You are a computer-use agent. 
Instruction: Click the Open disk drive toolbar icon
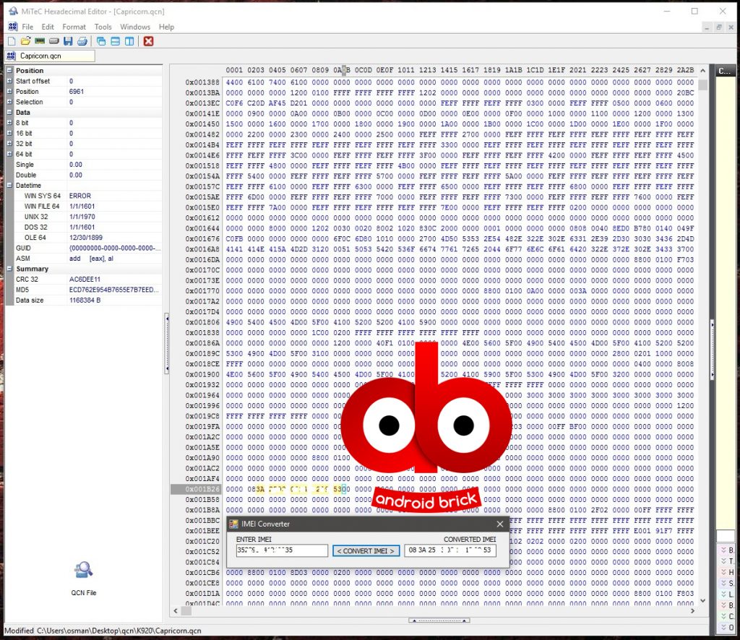pos(53,41)
